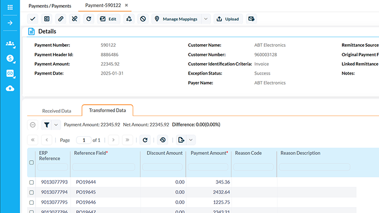Screen dimensions: 379x213
Task: Go to first page double-arrow icon
Action: (33, 140)
